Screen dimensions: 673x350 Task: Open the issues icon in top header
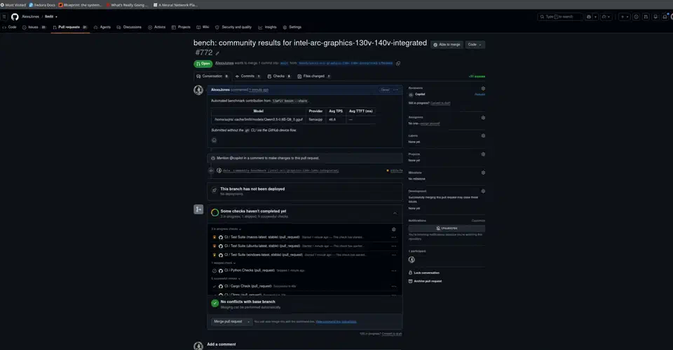[636, 17]
